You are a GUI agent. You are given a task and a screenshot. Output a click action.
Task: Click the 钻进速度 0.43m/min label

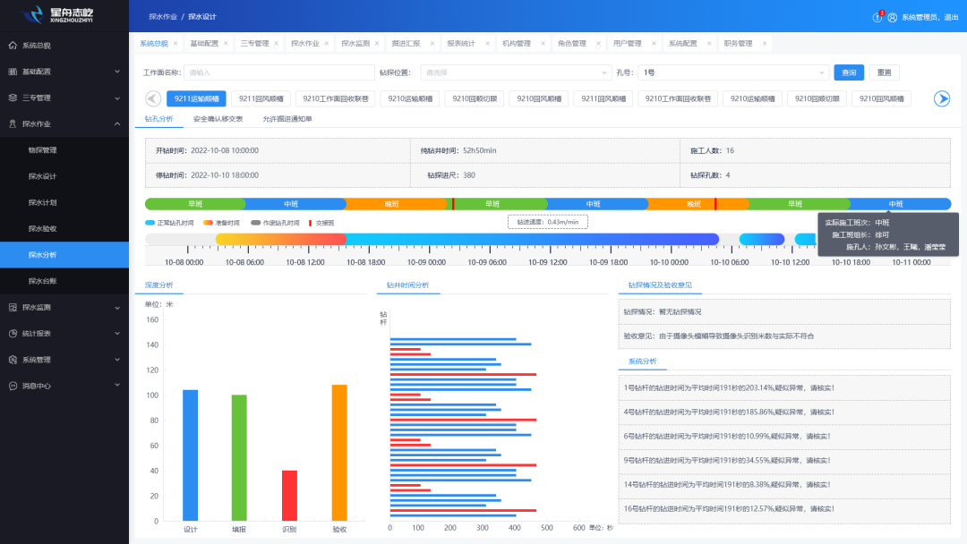548,222
